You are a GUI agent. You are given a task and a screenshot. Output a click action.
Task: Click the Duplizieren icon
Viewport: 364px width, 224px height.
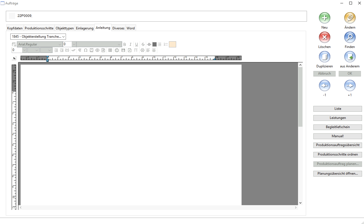pyautogui.click(x=324, y=57)
